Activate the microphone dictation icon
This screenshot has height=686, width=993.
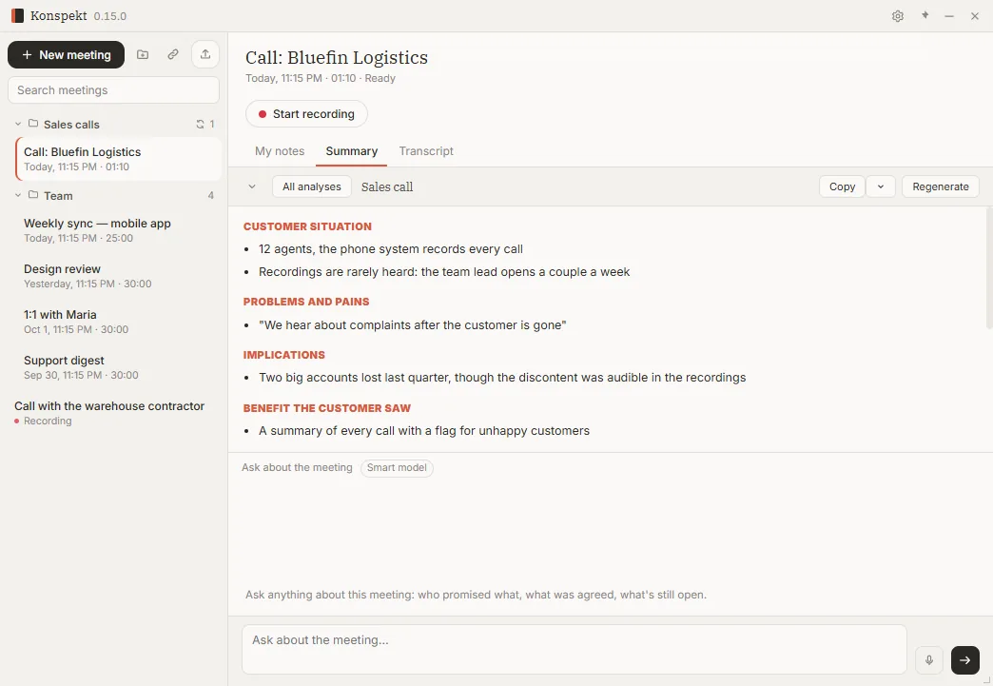pyautogui.click(x=929, y=660)
